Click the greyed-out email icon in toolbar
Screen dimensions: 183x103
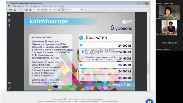click(x=21, y=9)
